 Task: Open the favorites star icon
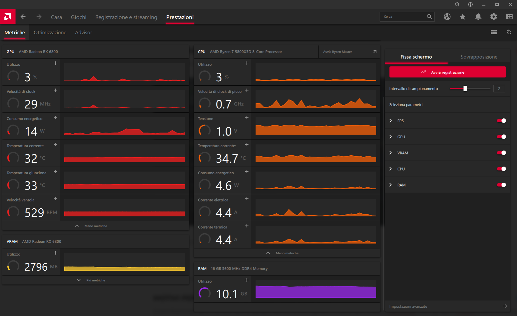click(462, 17)
